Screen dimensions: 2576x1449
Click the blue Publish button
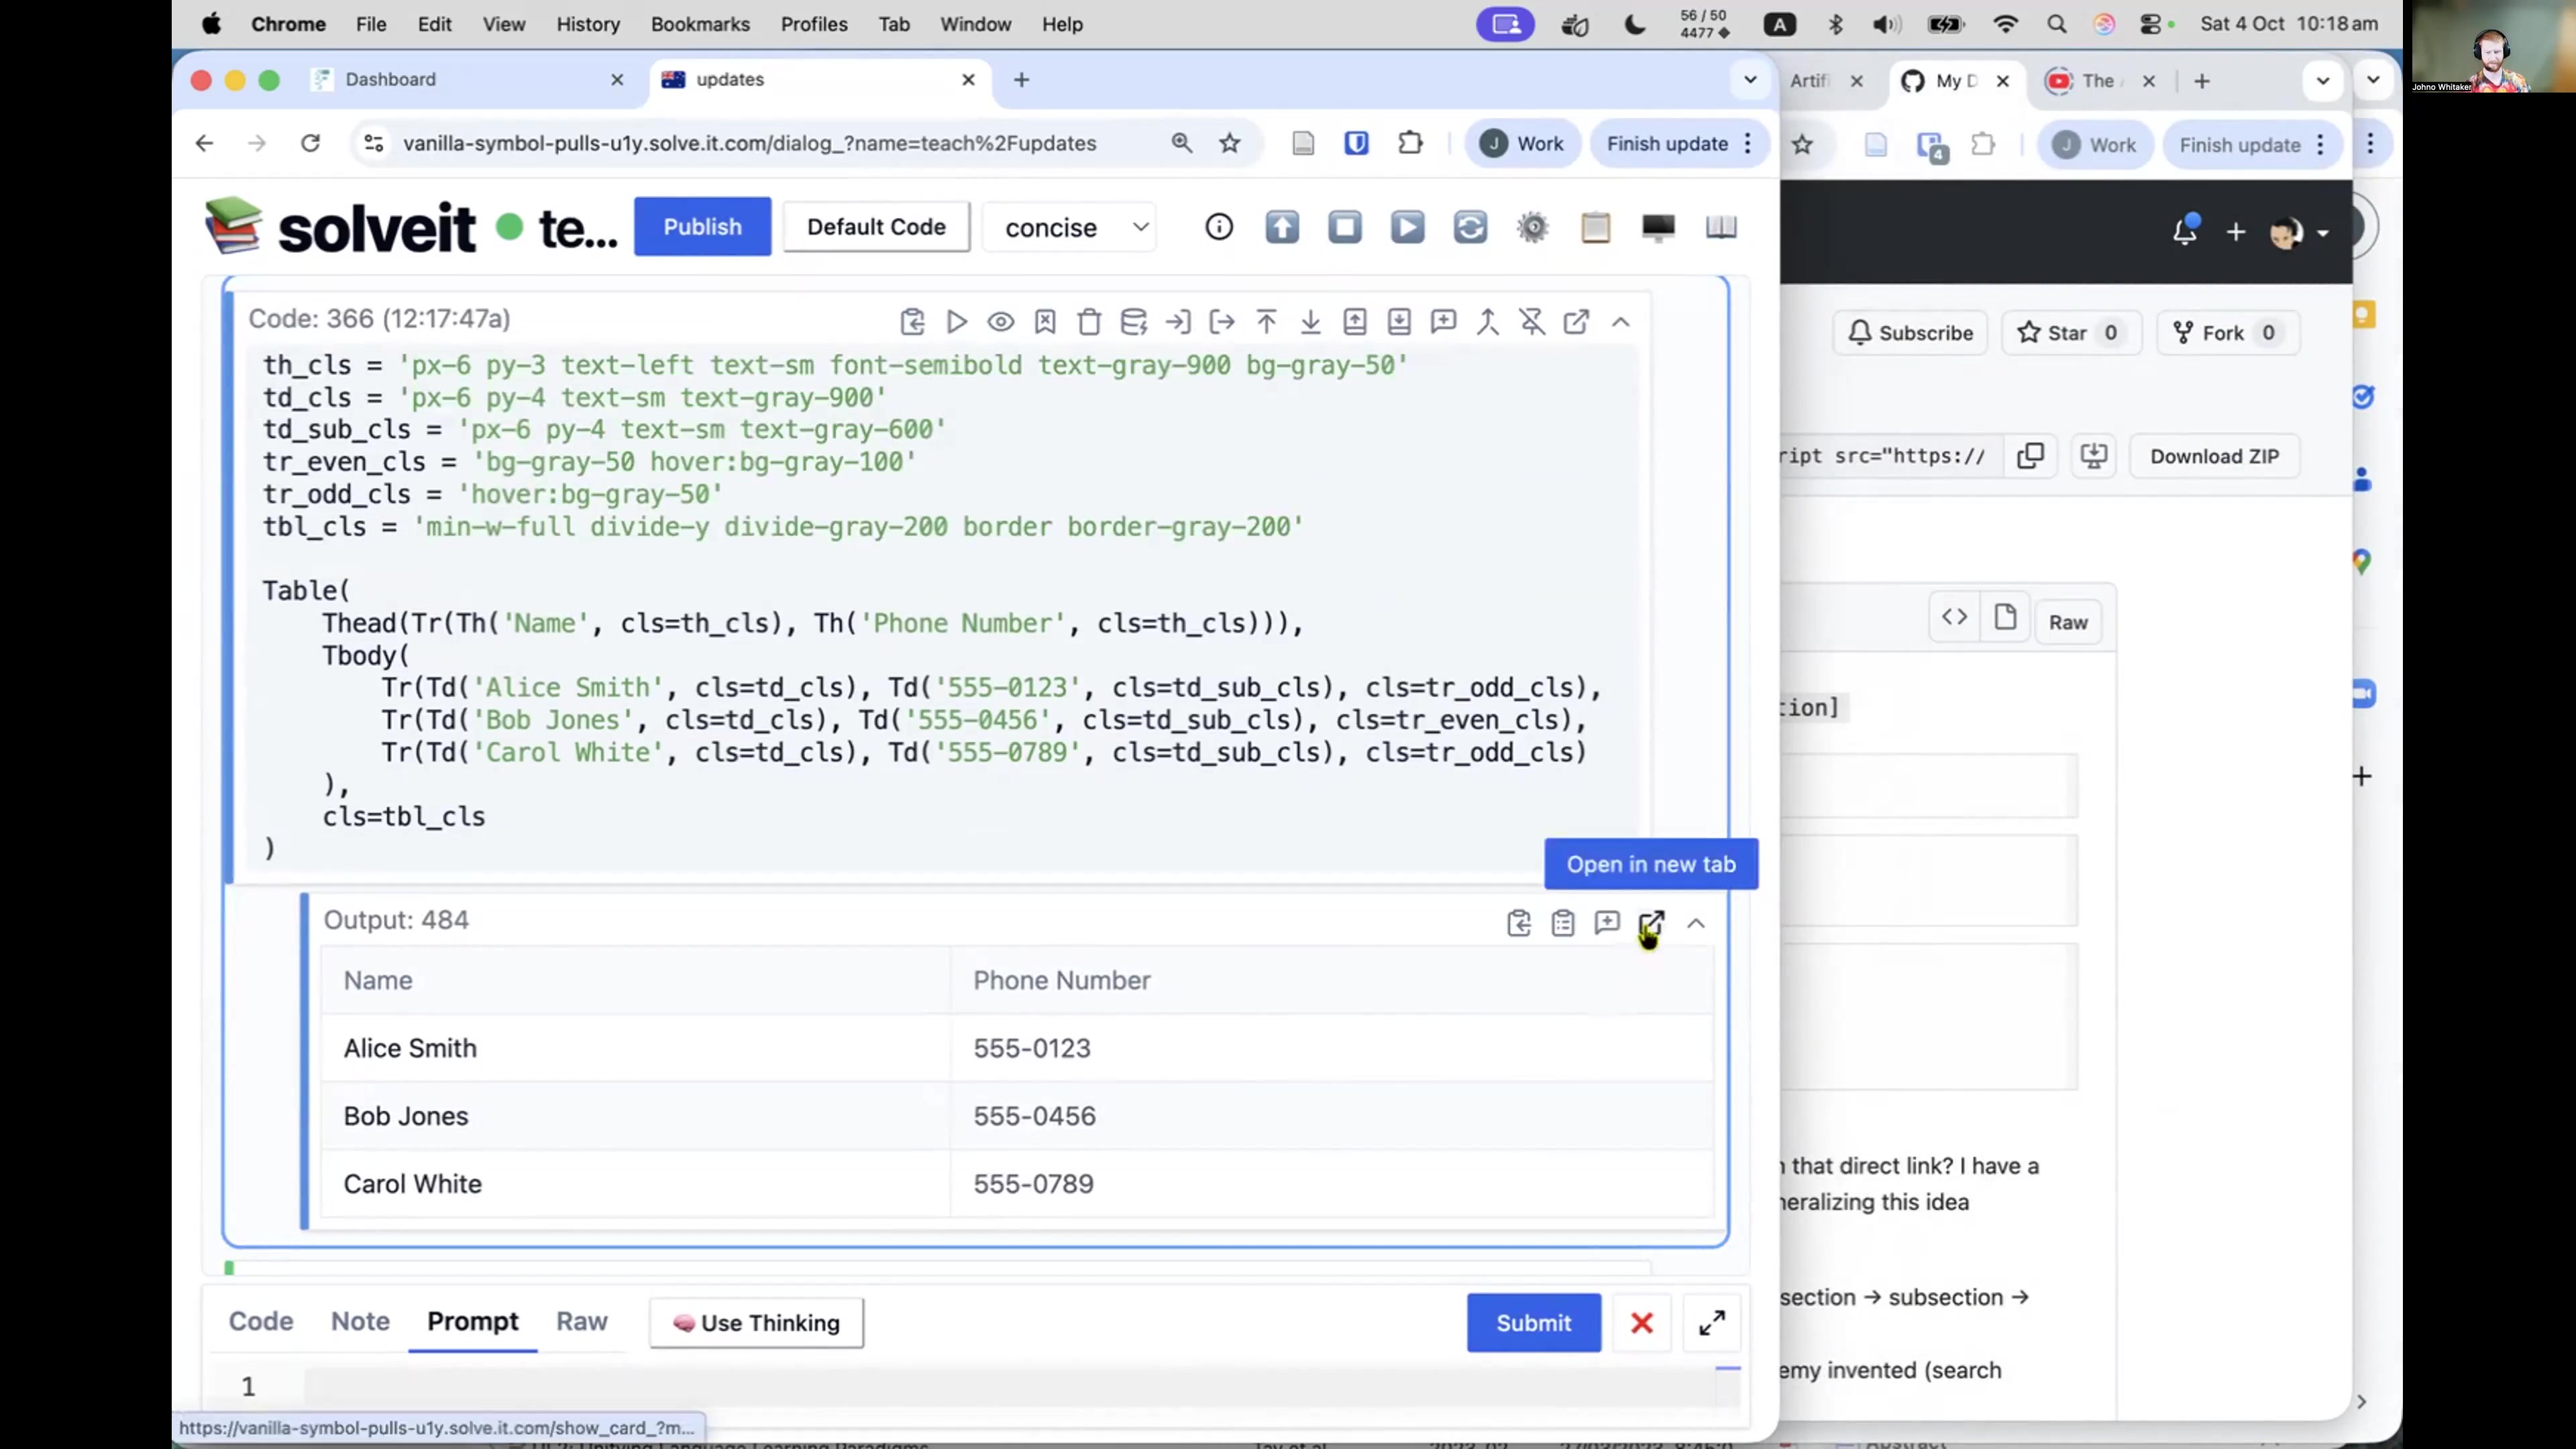702,227
